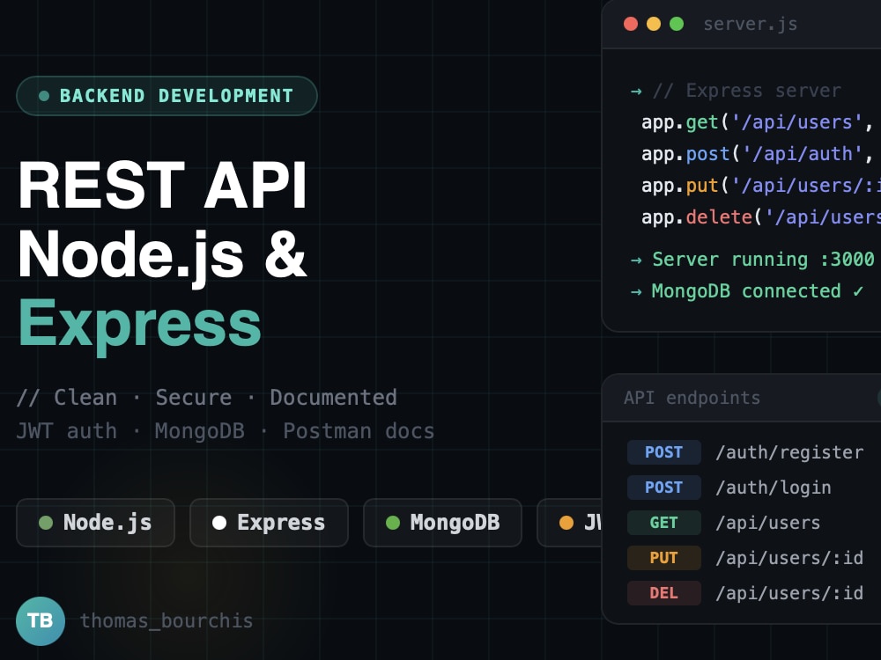Screen dimensions: 881x660
Task: Click the 'MongoDB connected' output line
Action: (758, 291)
